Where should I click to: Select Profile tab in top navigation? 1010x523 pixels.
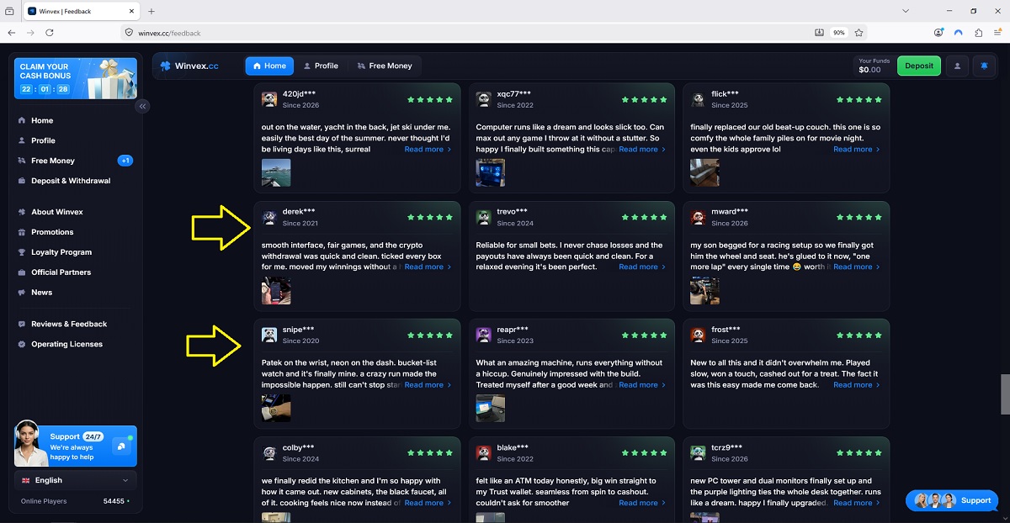pyautogui.click(x=321, y=66)
